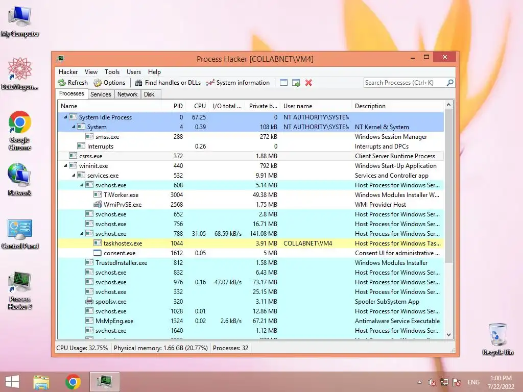Collapse the System process tree node
Screen dimensions: 523x392
pos(74,127)
